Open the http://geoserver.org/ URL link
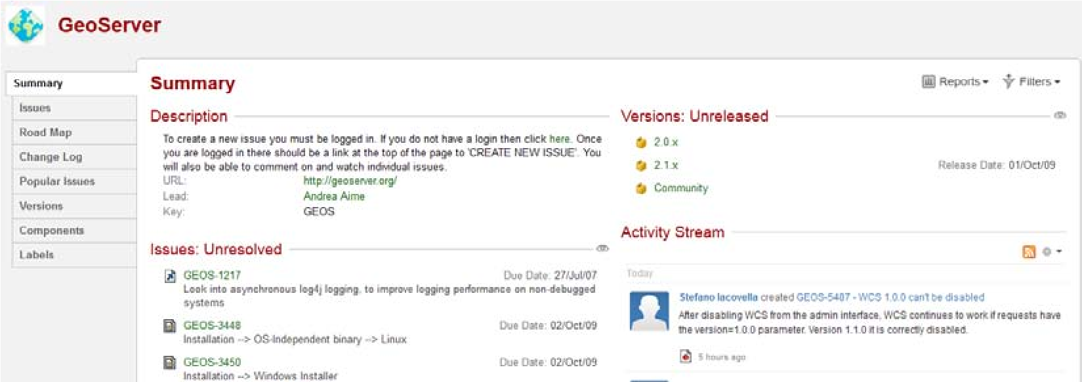1082x382 pixels. (350, 181)
